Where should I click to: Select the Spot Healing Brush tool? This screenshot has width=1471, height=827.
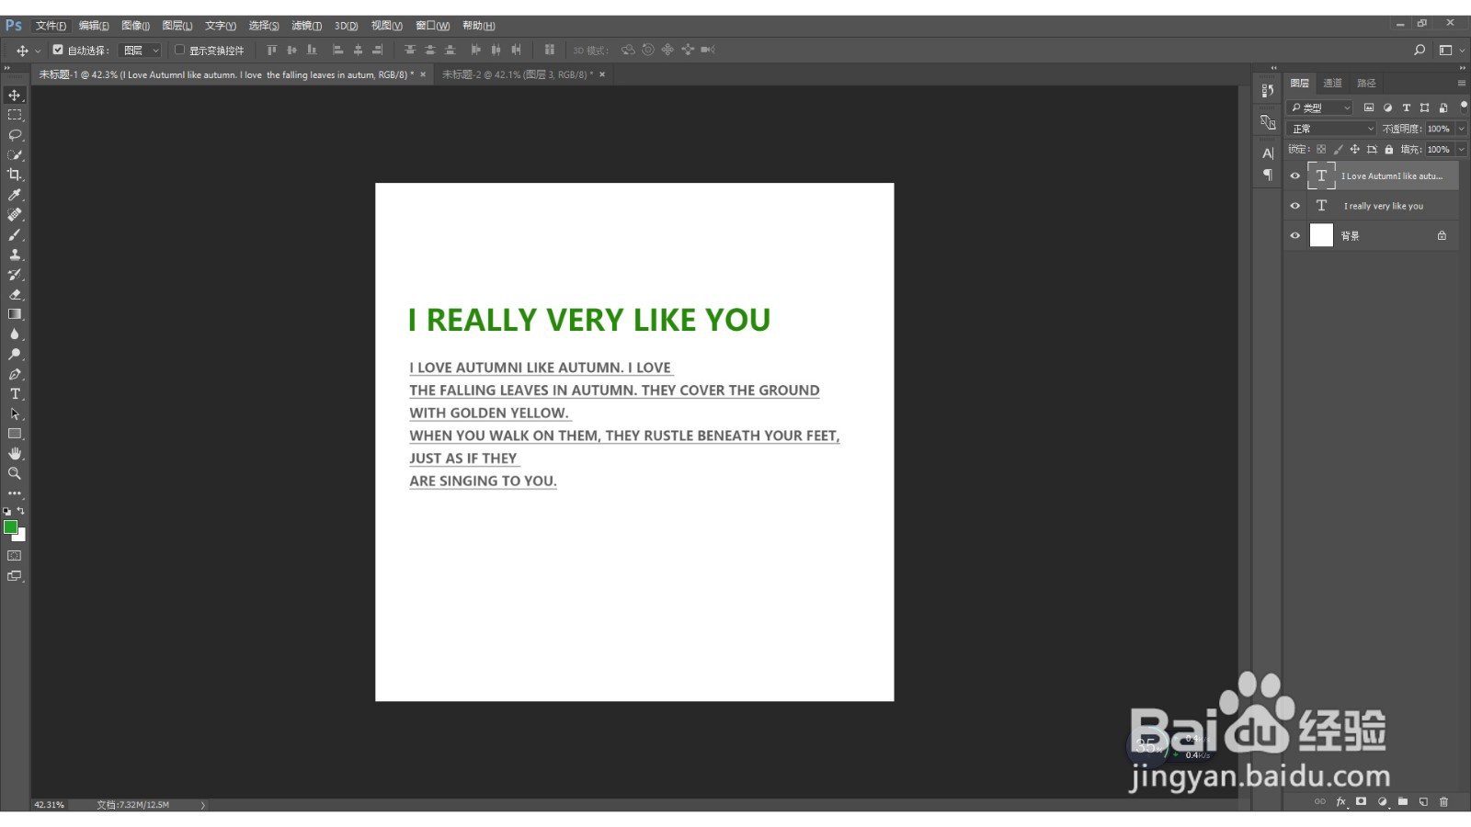coord(15,214)
